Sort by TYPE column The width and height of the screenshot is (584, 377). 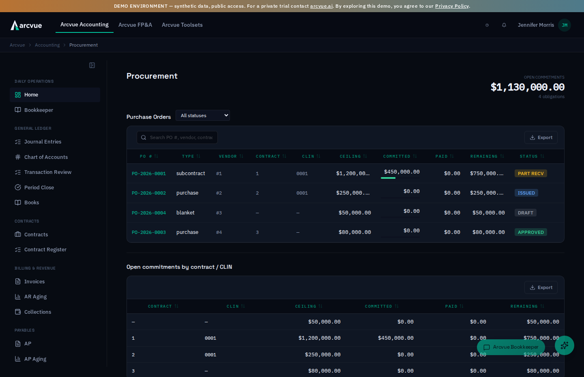(x=191, y=156)
